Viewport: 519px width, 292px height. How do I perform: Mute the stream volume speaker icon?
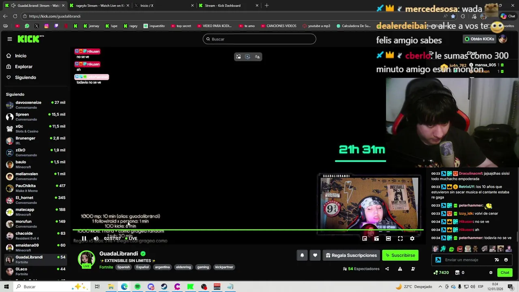point(96,238)
